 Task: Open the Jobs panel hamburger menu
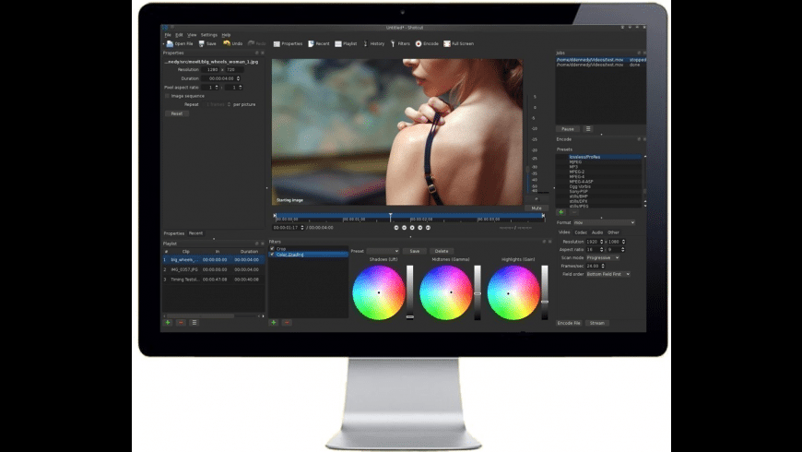coord(588,129)
